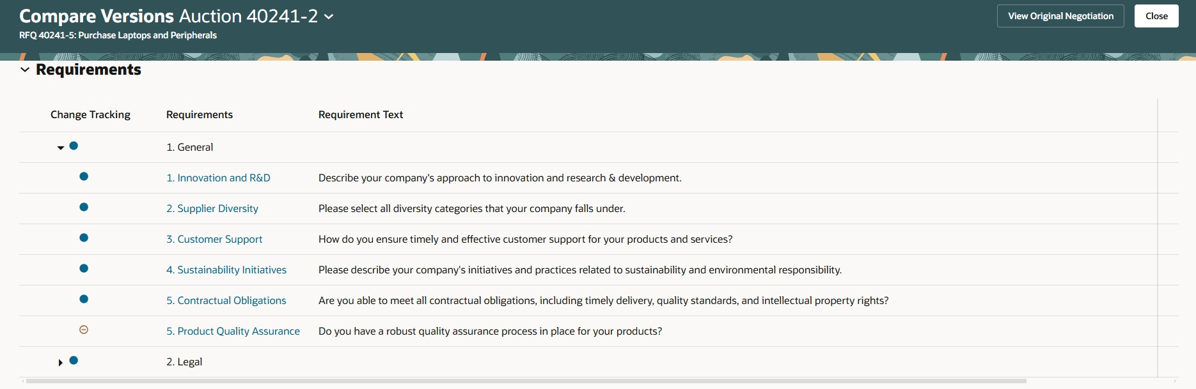Viewport: 1196px width, 389px height.
Task: Open the Auction 40241-2 version dropdown
Action: 329,17
